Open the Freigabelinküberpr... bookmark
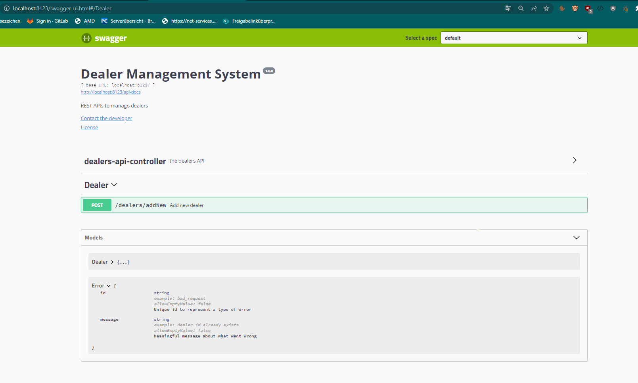This screenshot has height=383, width=638. click(x=249, y=21)
